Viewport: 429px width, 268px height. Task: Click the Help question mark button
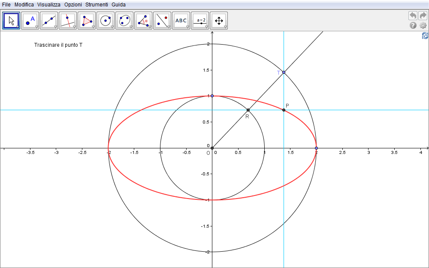coord(413,26)
